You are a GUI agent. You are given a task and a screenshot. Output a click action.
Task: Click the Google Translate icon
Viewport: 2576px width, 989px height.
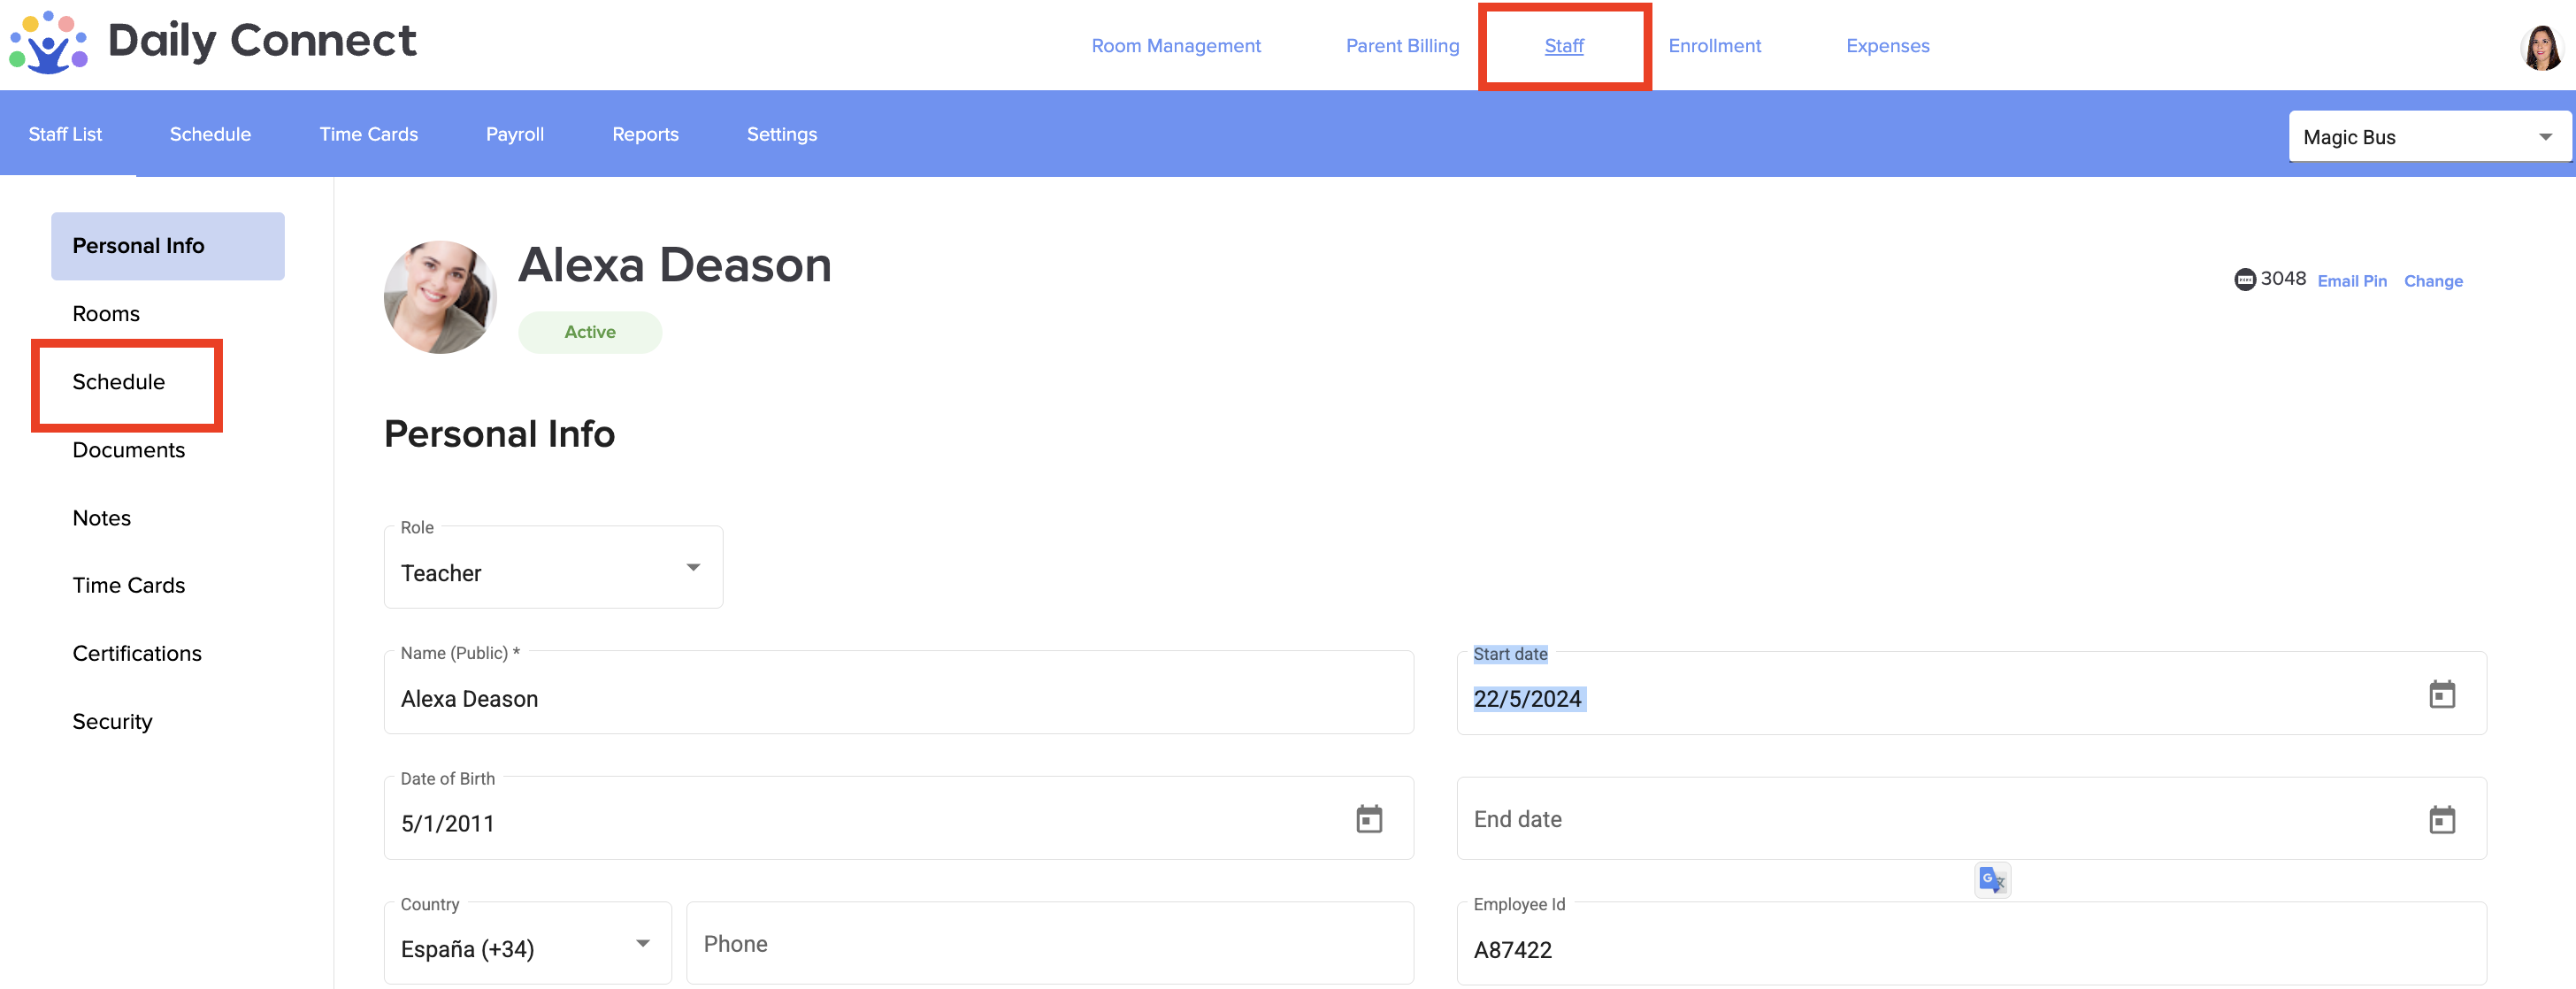tap(1991, 880)
